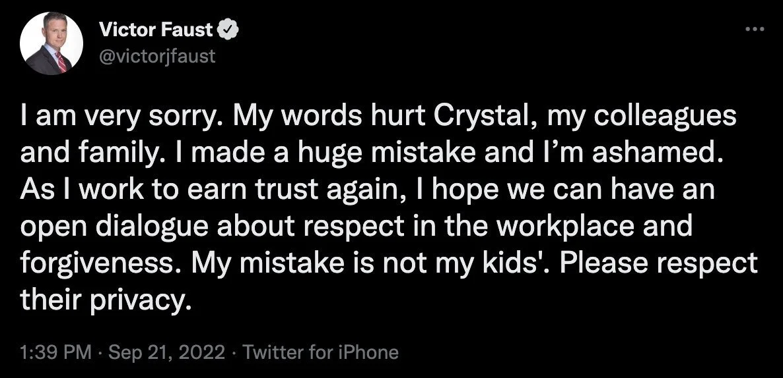Click the display name Victor Faust
The width and height of the screenshot is (783, 378).
156,30
